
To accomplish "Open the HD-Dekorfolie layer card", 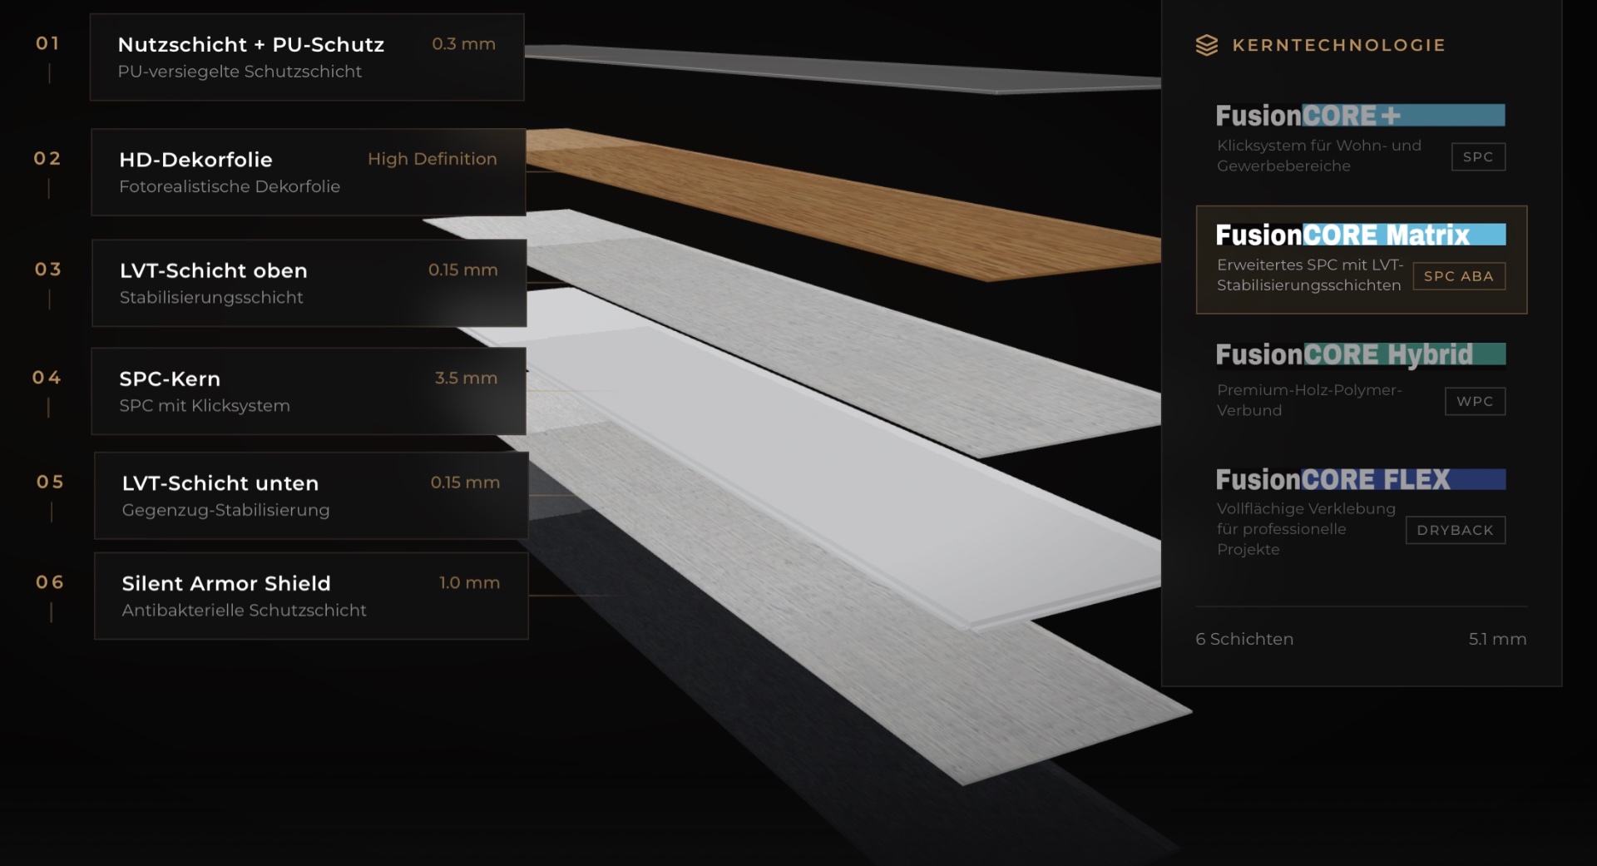I will pyautogui.click(x=308, y=172).
